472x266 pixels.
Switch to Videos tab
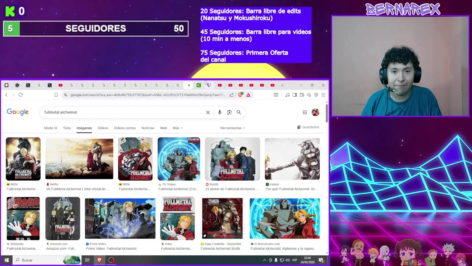(x=103, y=128)
